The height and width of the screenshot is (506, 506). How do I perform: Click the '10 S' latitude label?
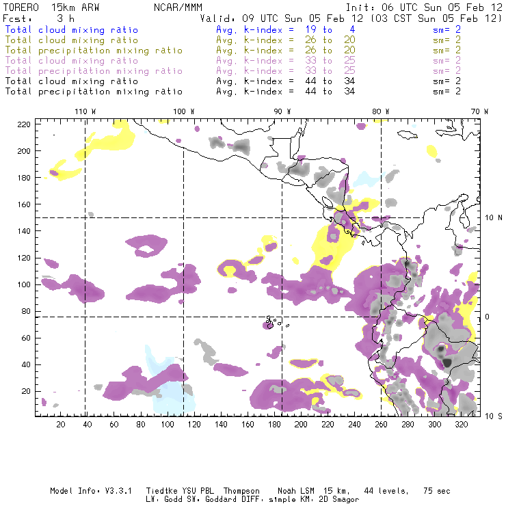tap(494, 416)
